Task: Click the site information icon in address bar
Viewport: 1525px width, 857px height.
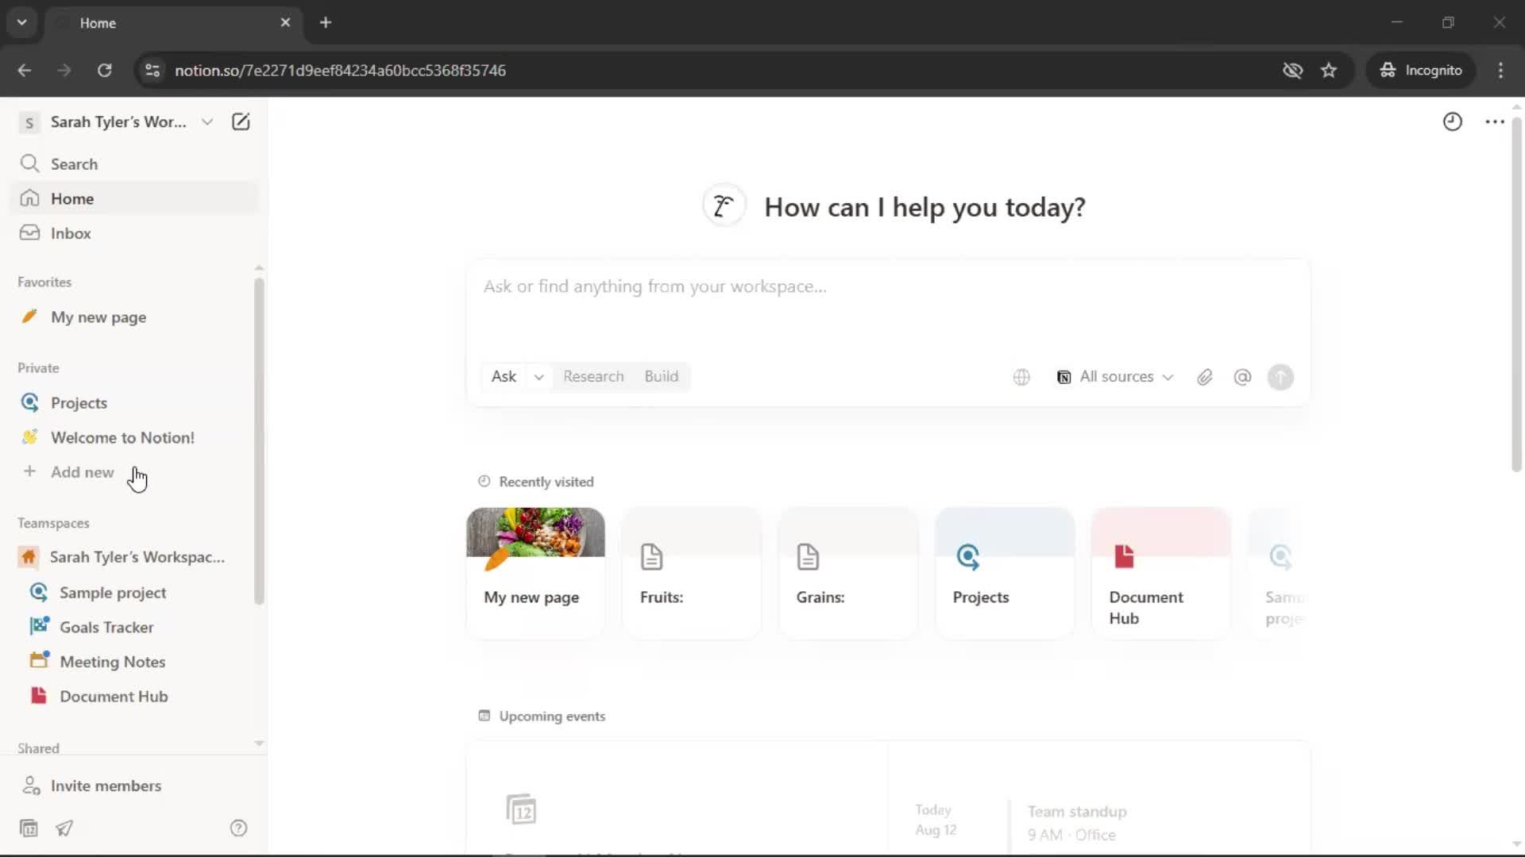Action: [x=152, y=70]
